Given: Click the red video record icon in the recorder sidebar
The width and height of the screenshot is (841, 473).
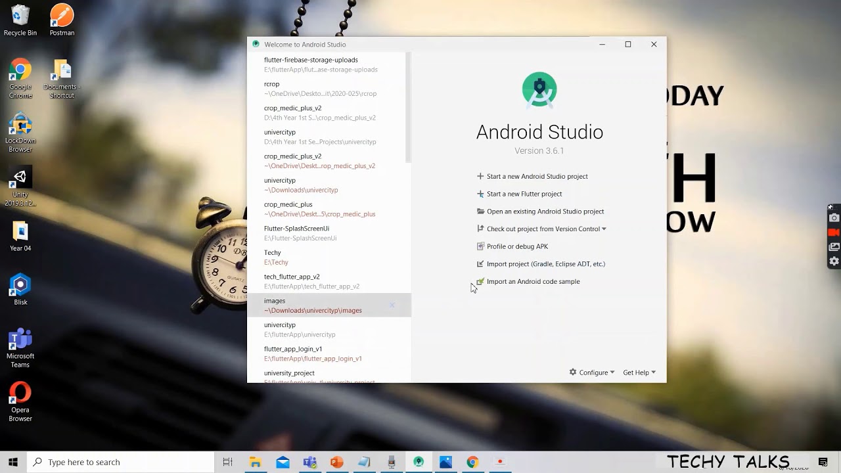Looking at the screenshot, I should point(834,232).
